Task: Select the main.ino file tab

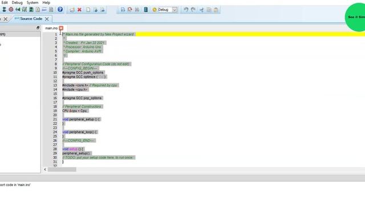Action: (x=51, y=28)
